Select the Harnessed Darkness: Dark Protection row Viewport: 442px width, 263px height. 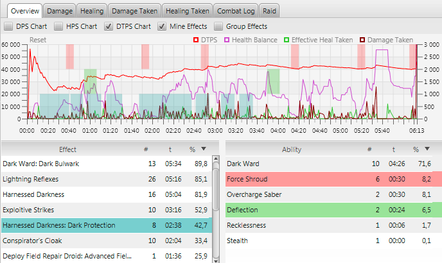pos(107,225)
